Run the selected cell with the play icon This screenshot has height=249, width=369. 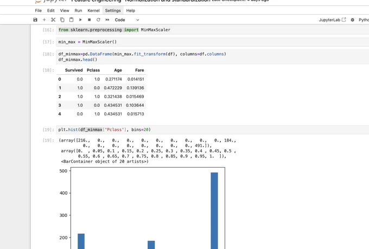80,20
